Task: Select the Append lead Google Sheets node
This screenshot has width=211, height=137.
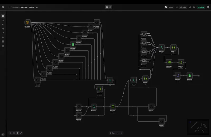Action: (x=190, y=76)
